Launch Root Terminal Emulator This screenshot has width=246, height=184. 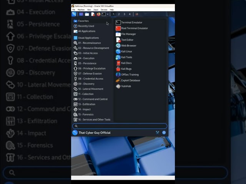point(140,28)
